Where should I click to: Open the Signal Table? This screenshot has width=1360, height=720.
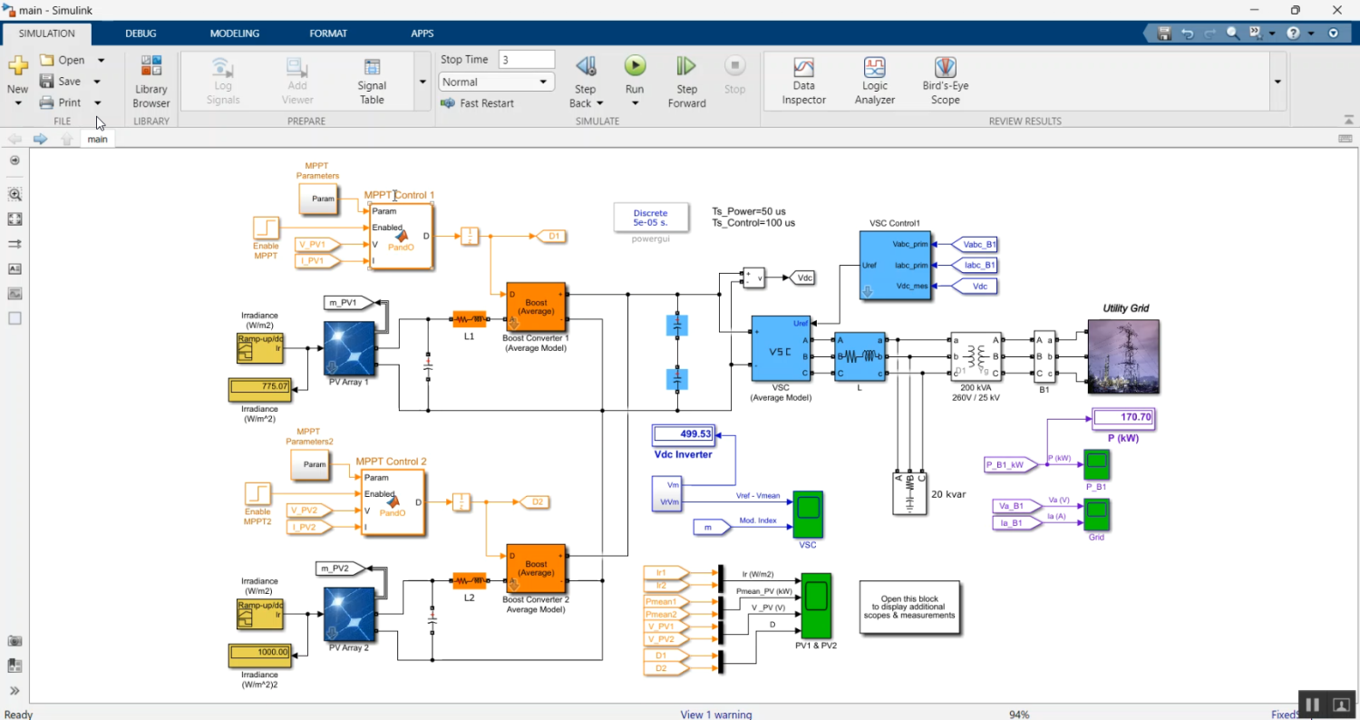(x=371, y=80)
